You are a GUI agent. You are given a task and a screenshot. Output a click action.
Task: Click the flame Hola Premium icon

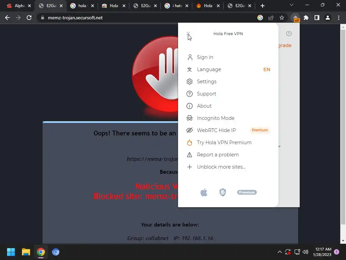(x=189, y=143)
